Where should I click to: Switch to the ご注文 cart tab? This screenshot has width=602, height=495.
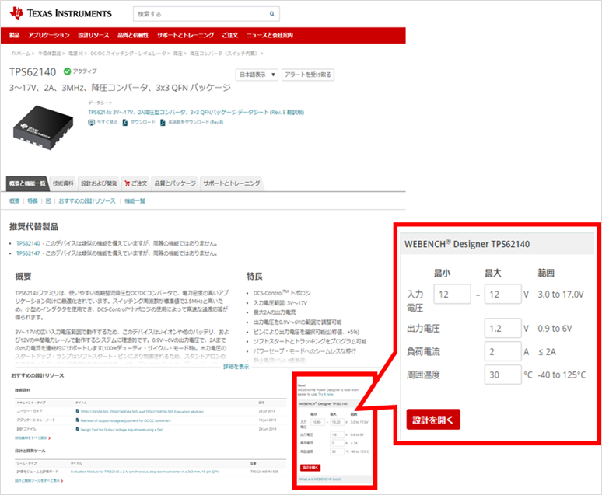click(x=135, y=183)
